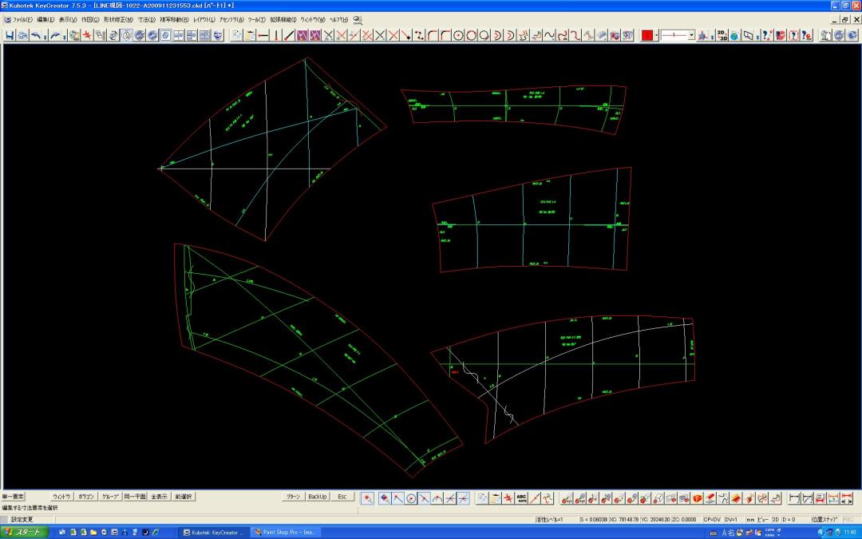This screenshot has height=539, width=862.
Task: Click the Save floppy disk icon
Action: 10,35
